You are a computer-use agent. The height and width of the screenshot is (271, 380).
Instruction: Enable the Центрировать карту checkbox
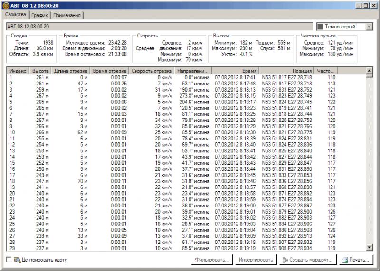click(9, 260)
